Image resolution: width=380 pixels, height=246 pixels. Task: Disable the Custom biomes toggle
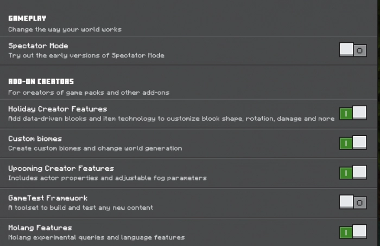point(353,143)
